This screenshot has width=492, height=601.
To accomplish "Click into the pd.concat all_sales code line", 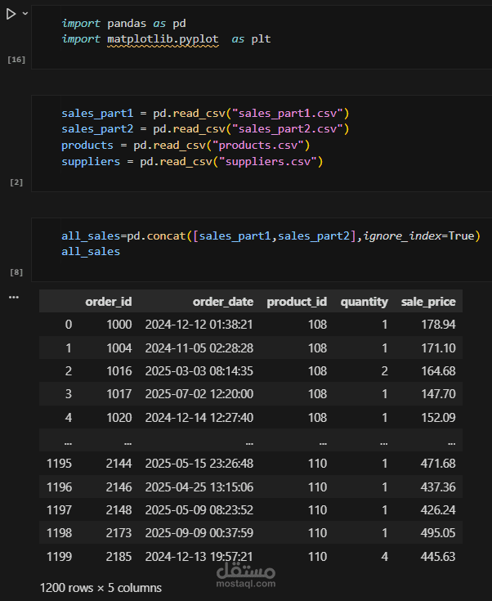I will tap(271, 235).
